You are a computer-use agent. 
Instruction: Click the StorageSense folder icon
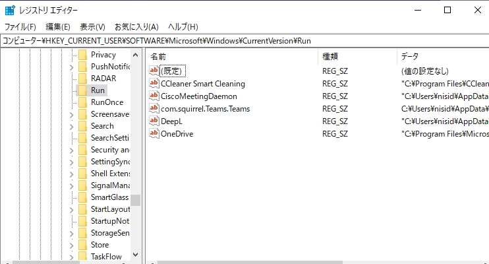(x=82, y=233)
